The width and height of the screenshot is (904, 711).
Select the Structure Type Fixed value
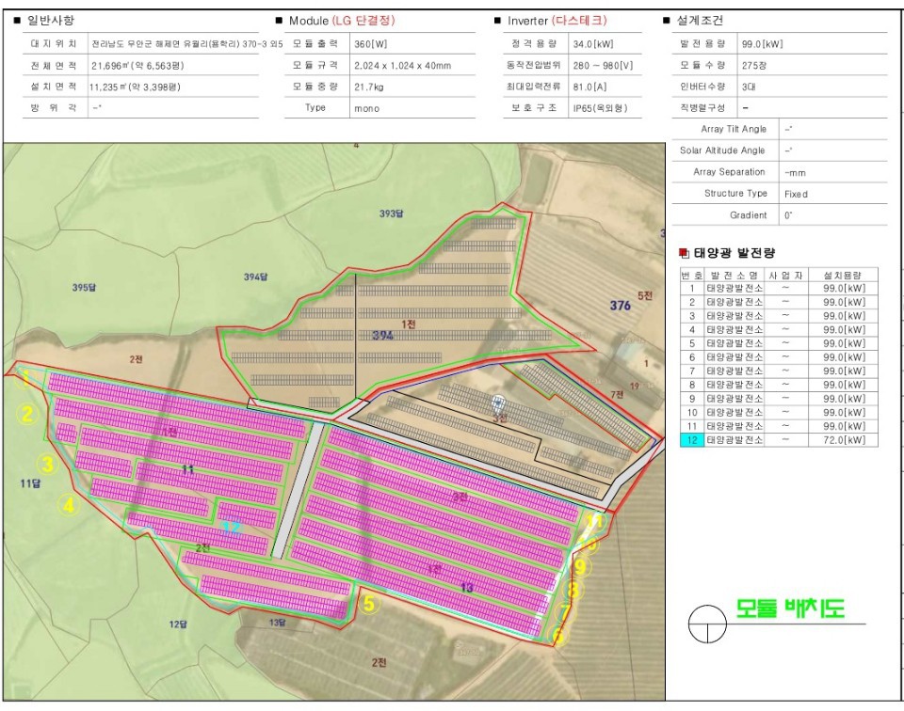(796, 194)
